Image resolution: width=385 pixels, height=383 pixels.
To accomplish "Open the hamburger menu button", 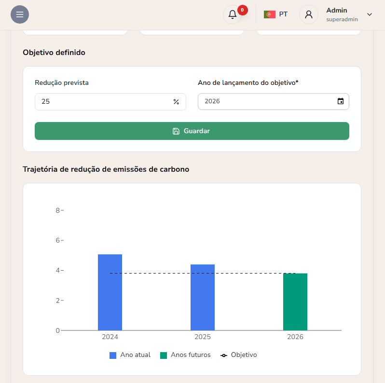I will [20, 14].
